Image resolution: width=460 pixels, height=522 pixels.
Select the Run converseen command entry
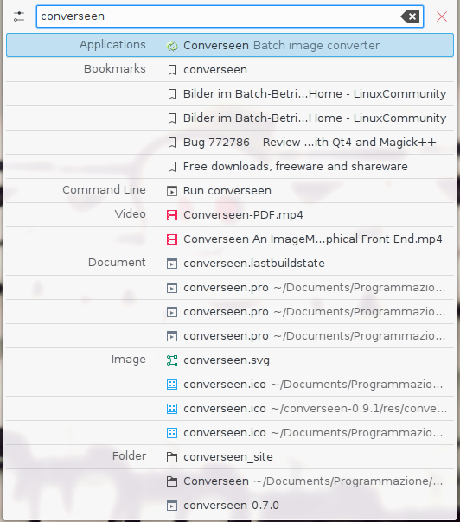coord(230,191)
